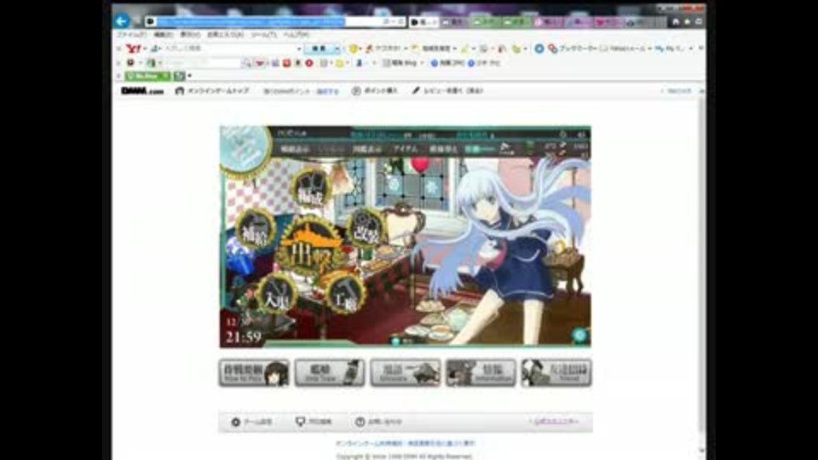Open the first menu in the browser menu bar
Viewport: 818px width, 460px height.
pyautogui.click(x=131, y=34)
